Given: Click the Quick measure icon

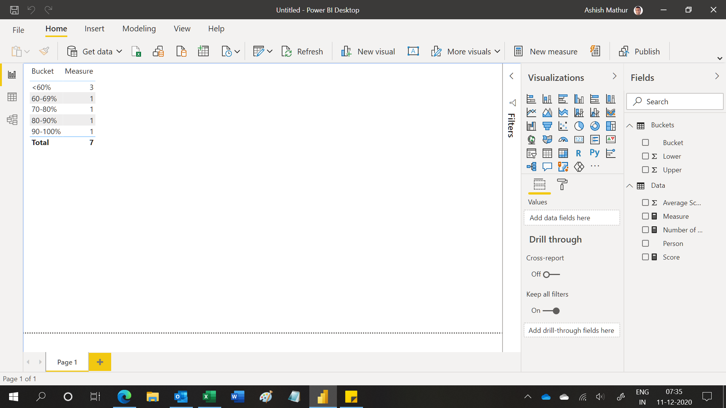Looking at the screenshot, I should coord(595,51).
